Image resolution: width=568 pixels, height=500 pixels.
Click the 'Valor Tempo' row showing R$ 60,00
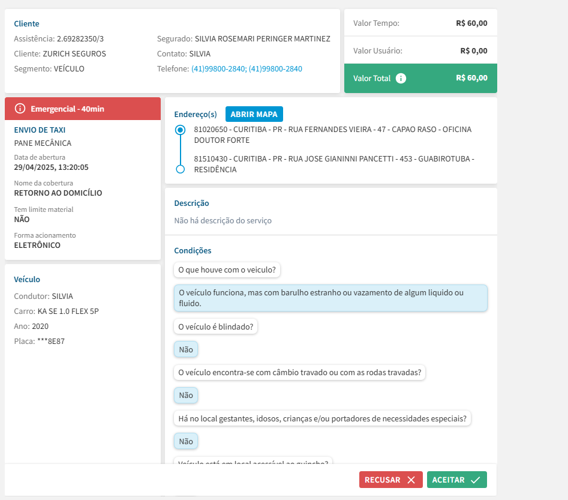pyautogui.click(x=420, y=23)
